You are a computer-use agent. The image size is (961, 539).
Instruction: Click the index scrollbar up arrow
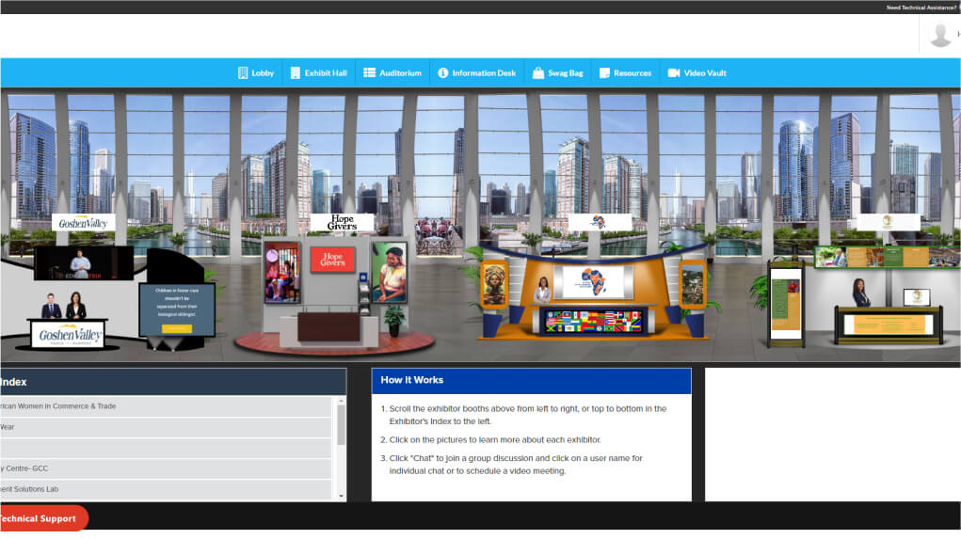(342, 401)
